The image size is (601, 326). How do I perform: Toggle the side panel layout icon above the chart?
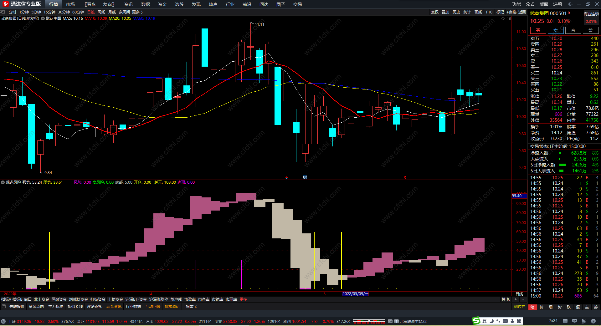pos(509,18)
